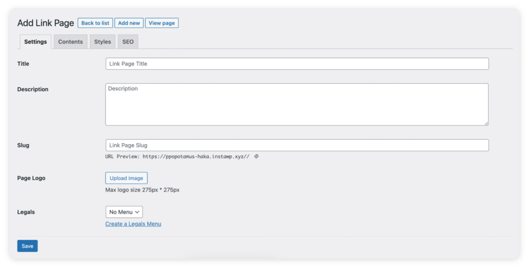This screenshot has width=529, height=269.
Task: Click the Page Logo label
Action: [32, 178]
